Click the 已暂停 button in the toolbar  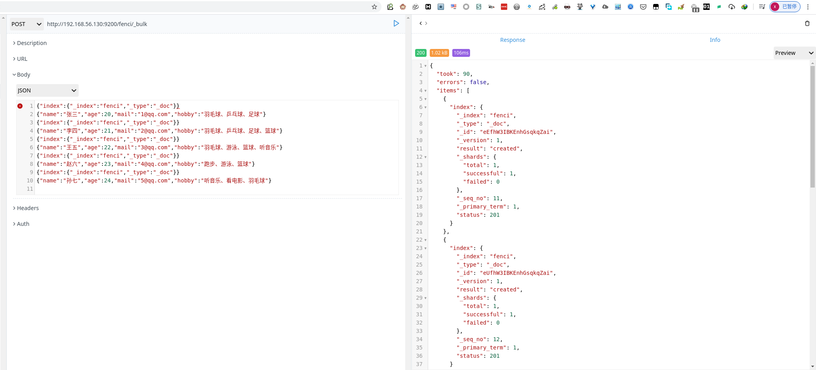pos(785,7)
